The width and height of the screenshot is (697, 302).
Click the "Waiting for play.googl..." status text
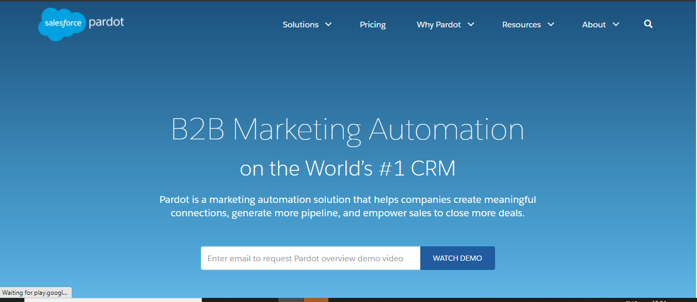click(35, 293)
